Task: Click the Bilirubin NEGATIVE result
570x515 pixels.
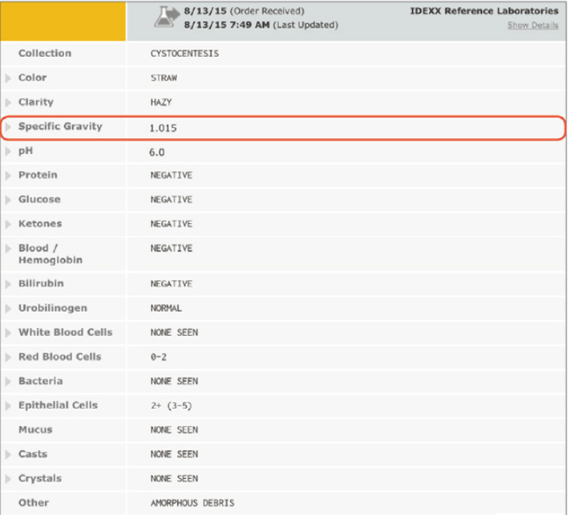Action: (x=172, y=284)
